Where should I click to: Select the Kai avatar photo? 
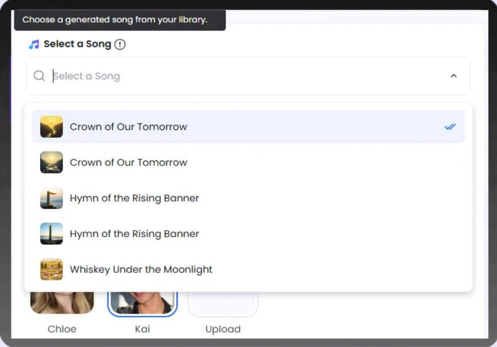pyautogui.click(x=142, y=303)
